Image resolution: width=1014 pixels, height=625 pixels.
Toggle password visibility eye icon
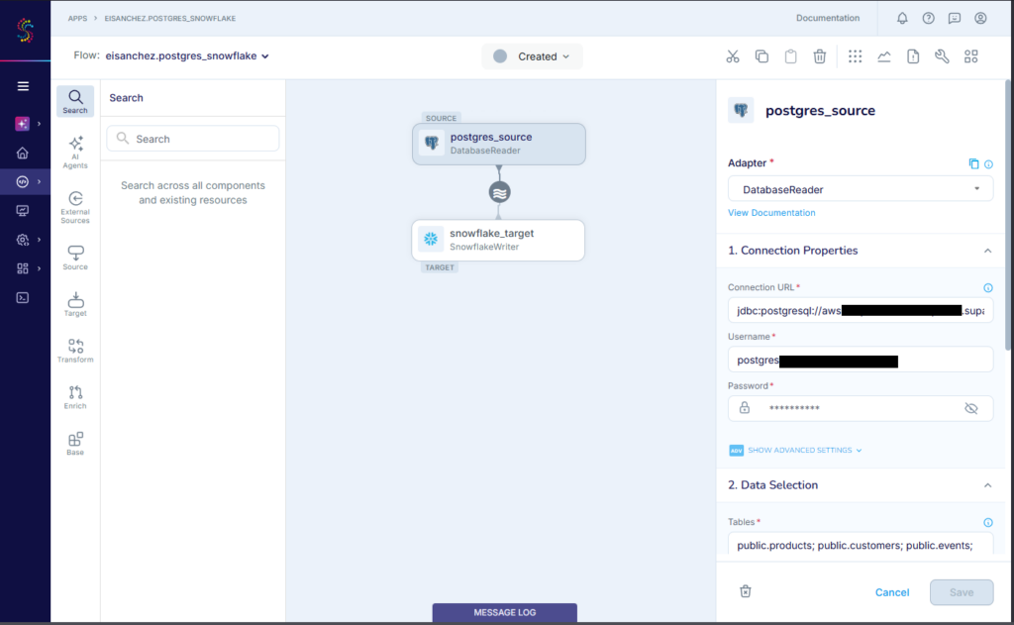point(970,408)
